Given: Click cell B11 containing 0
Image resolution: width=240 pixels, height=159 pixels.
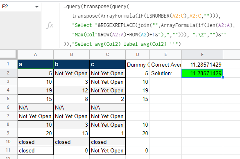Looking at the screenshot, I should click(x=72, y=150).
